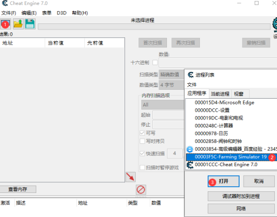Click the 打开 button
Image resolution: width=277 pixels, height=217 pixels.
pyautogui.click(x=223, y=181)
